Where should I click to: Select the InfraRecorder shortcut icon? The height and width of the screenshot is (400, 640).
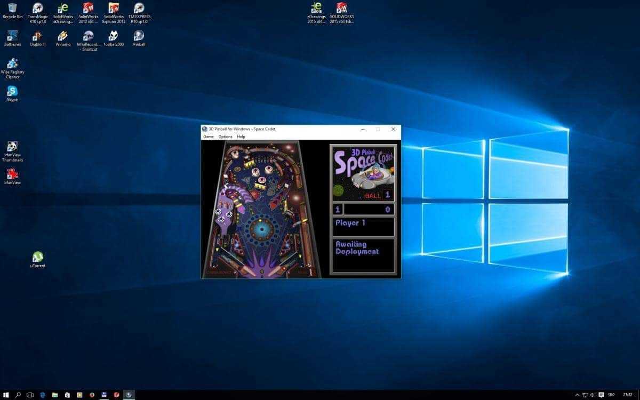point(88,41)
